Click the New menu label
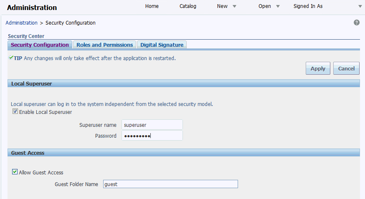365x199 pixels. click(222, 6)
